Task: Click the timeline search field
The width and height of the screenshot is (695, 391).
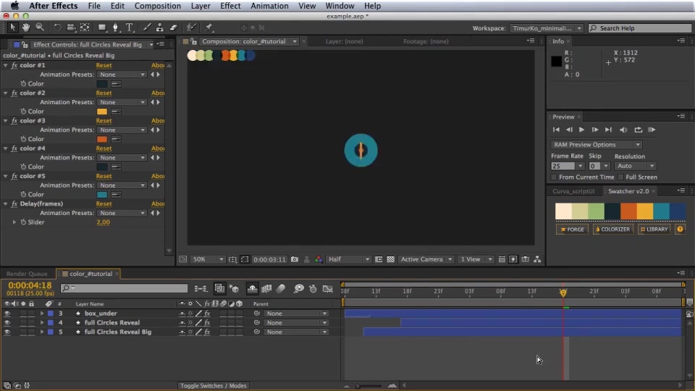Action: click(124, 288)
